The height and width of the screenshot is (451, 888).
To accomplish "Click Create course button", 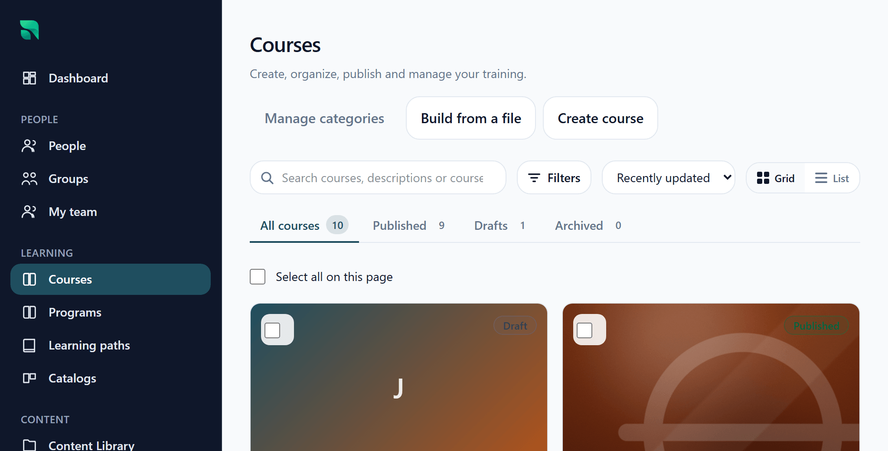I will 601,118.
